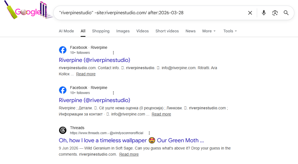Click '10+ followers' under second Facebook result
The height and width of the screenshot is (164, 298).
80,93
